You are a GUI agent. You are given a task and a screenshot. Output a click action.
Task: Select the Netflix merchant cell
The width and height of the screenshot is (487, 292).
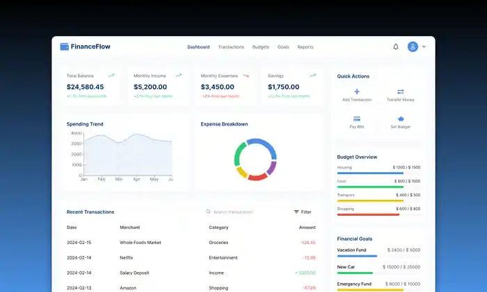[127, 257]
